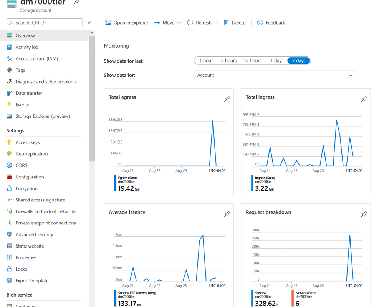Screen dimensions: 374x307
Task: Select the 12 hours time range
Action: (252, 61)
